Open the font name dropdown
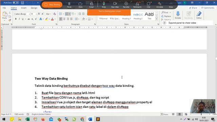The height and width of the screenshot is (122, 217). pyautogui.click(x=29, y=14)
